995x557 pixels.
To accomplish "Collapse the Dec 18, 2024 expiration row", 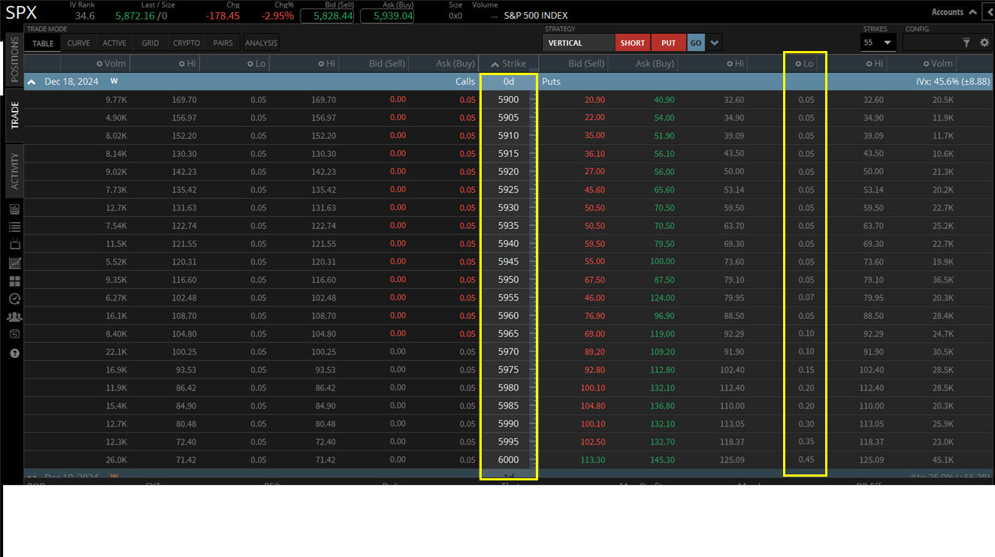I will pos(32,81).
